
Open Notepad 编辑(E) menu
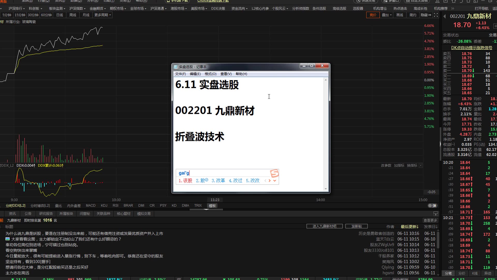(x=195, y=74)
